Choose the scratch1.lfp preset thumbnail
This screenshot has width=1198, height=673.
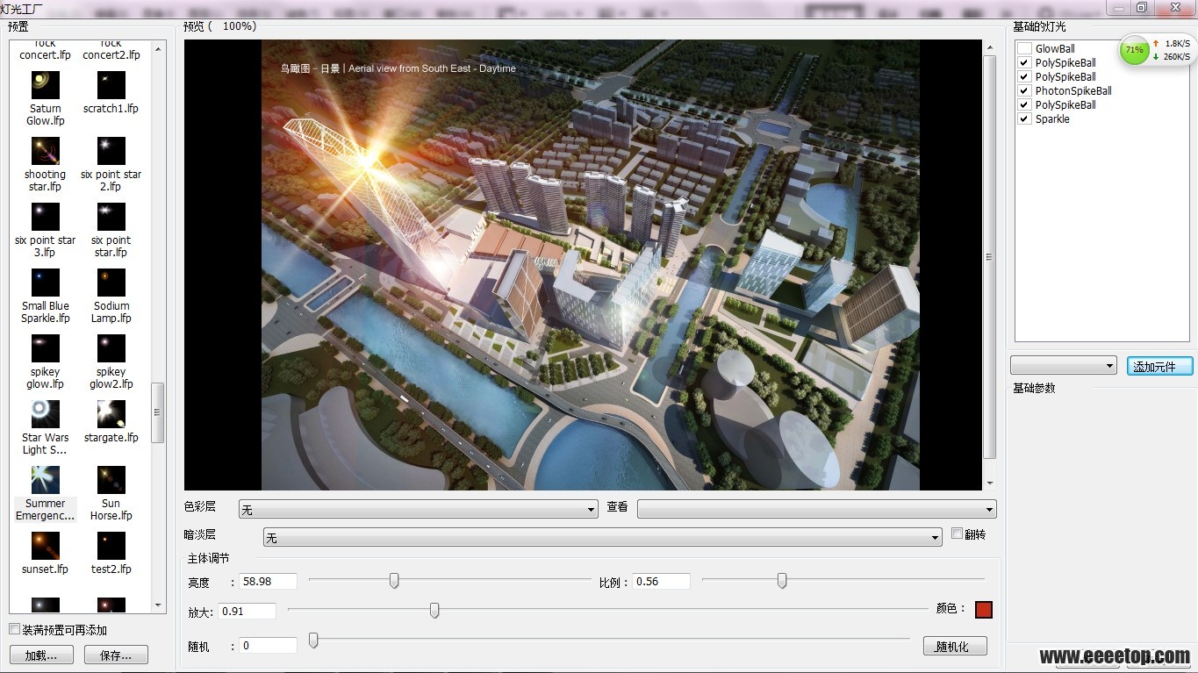(x=111, y=85)
